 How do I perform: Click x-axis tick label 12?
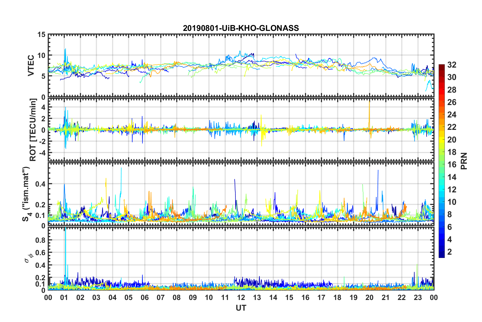[241, 297]
